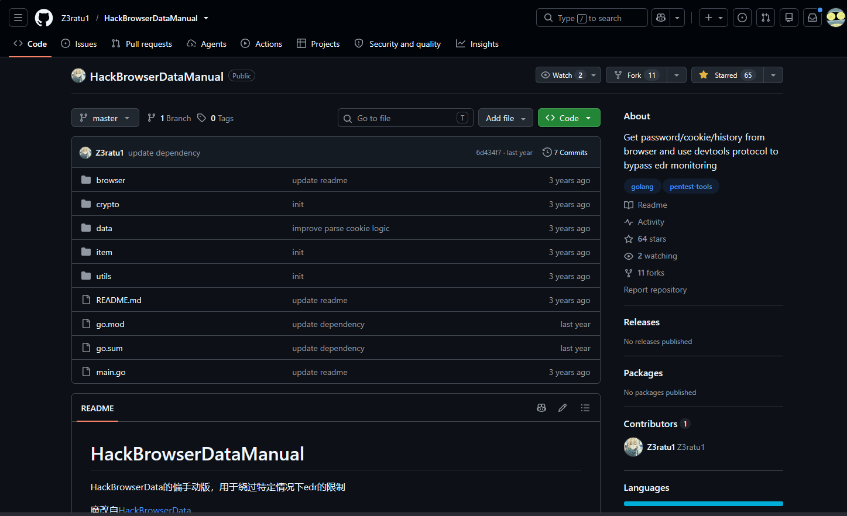847x516 pixels.
Task: Open the Actions tab
Action: click(x=262, y=44)
